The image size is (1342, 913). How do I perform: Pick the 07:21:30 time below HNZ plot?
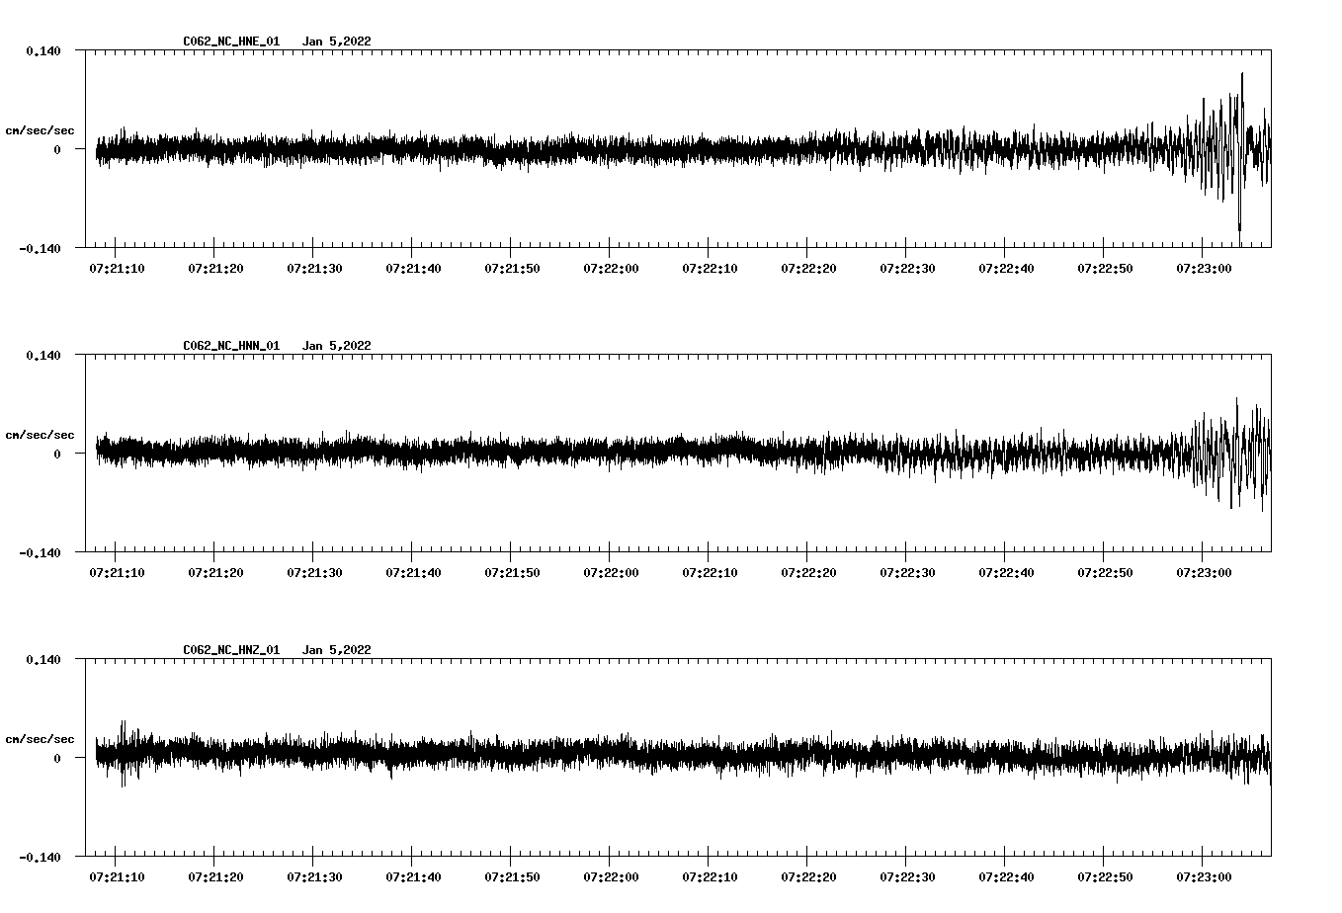click(x=314, y=876)
